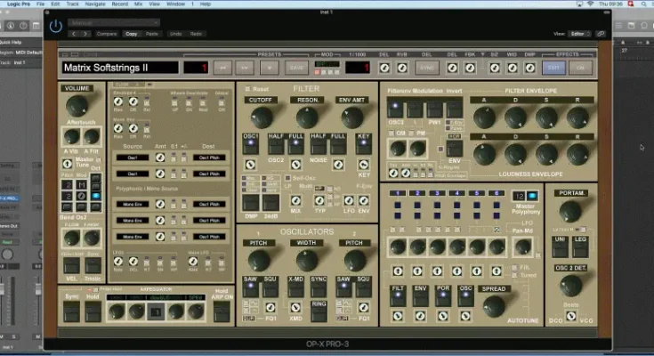654x356 pixels.
Task: Toggle oscillator 1 SAW waveform button
Action: (x=251, y=285)
